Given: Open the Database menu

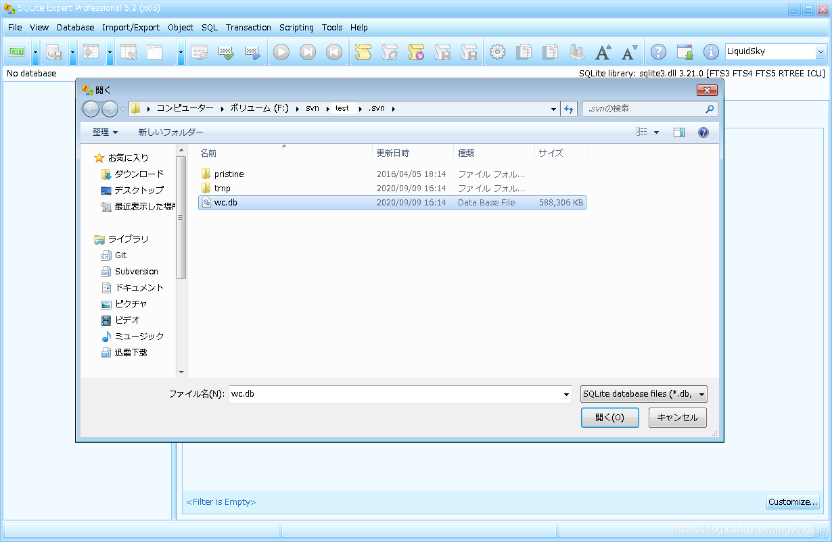Looking at the screenshot, I should [76, 28].
